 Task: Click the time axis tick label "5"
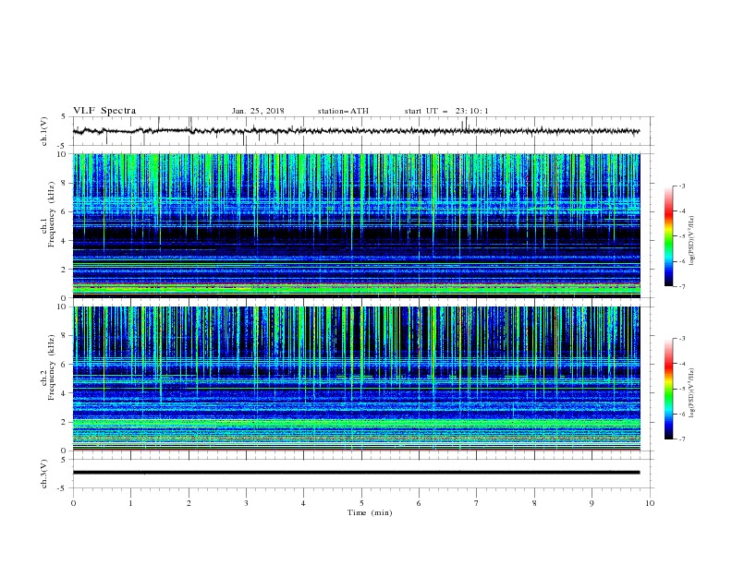(361, 503)
